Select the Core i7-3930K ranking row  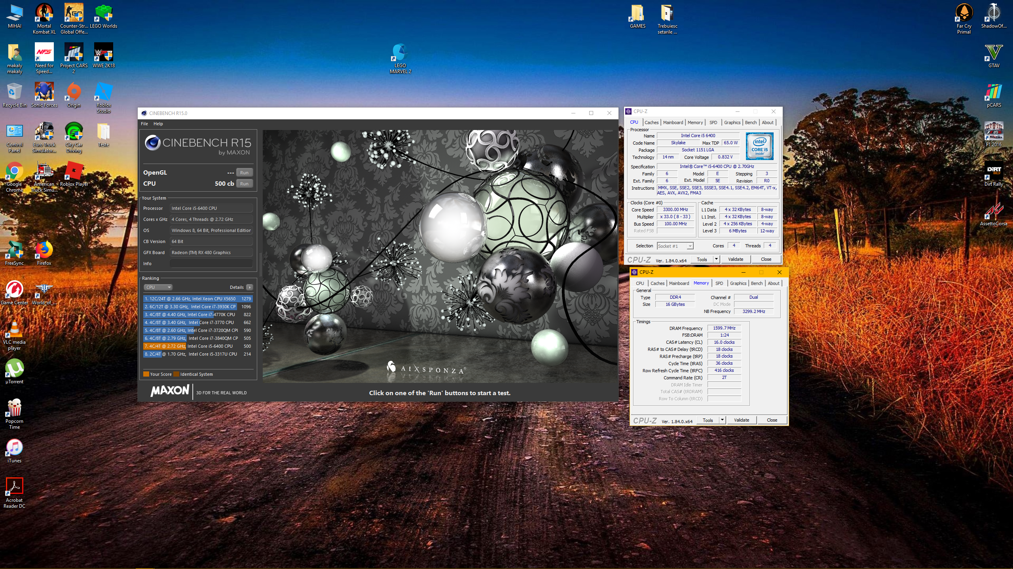[198, 307]
